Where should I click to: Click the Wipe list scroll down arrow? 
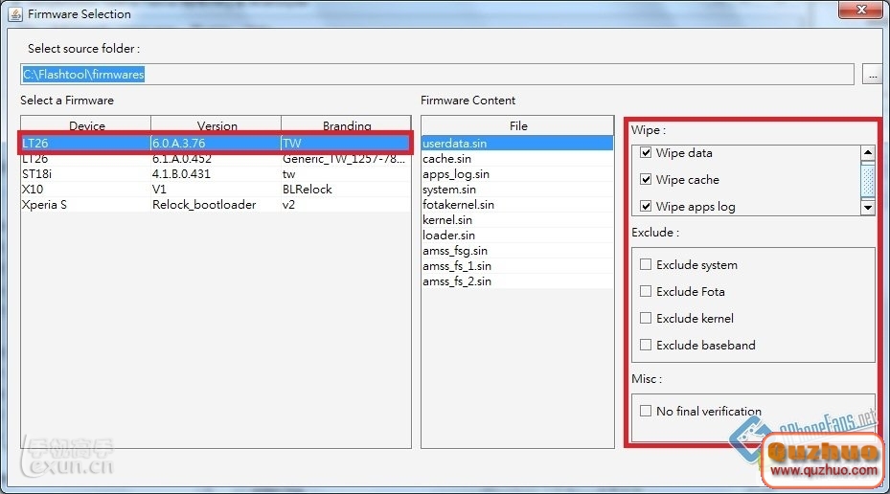[x=867, y=208]
